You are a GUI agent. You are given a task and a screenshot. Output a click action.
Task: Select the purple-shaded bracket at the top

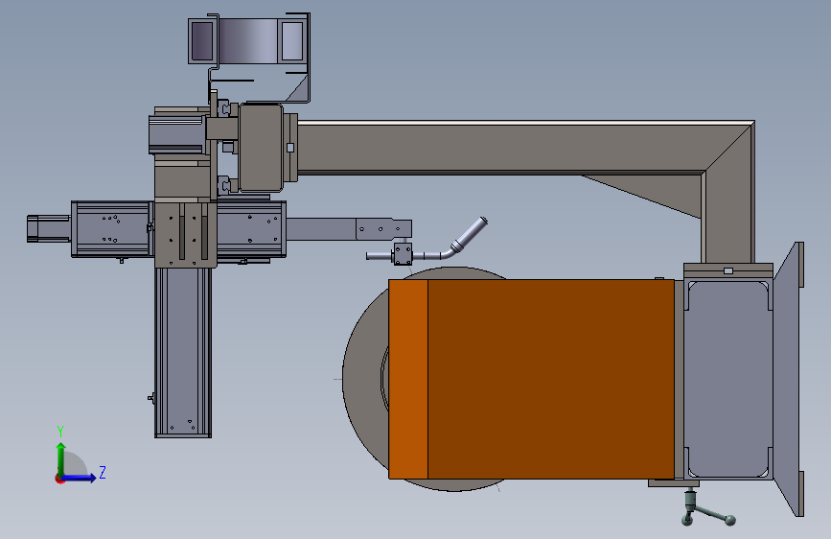coord(249,41)
